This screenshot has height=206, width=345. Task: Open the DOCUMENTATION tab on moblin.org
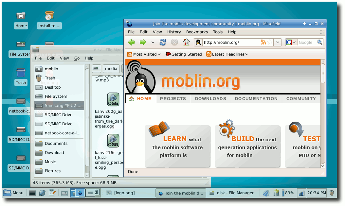pos(256,99)
